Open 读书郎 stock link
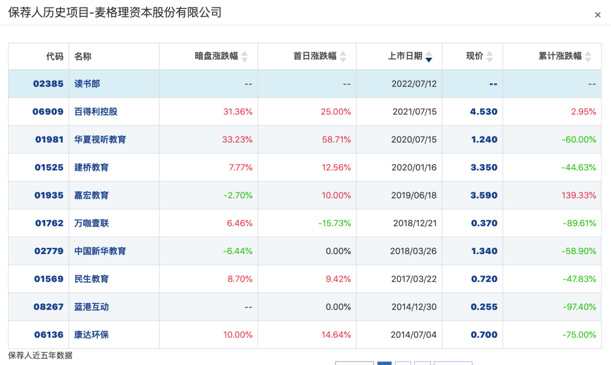The image size is (611, 365). click(x=87, y=84)
